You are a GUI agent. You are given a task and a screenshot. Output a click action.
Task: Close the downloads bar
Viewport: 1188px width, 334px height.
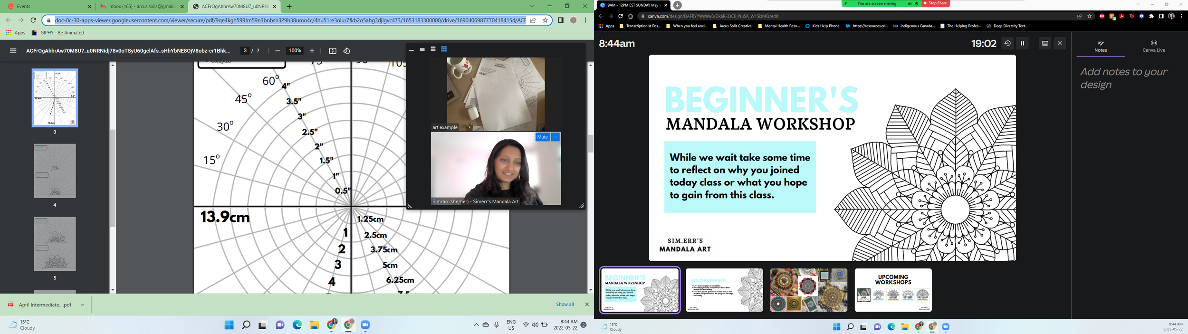point(587,305)
